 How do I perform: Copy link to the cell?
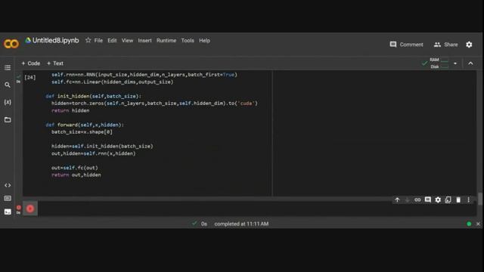click(417, 199)
